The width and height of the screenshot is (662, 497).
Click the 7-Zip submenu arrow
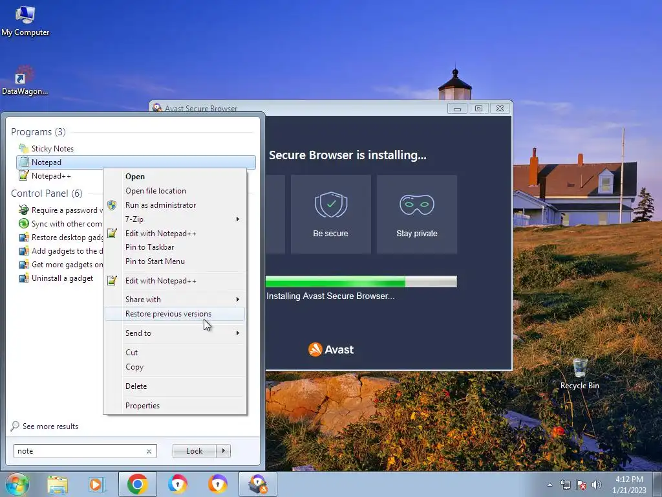[x=238, y=219]
